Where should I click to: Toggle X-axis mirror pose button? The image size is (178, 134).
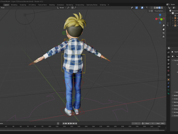(152, 11)
